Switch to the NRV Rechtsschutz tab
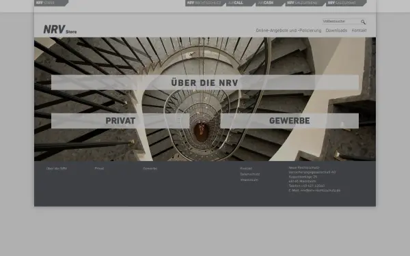The width and height of the screenshot is (410, 256). (205, 3)
